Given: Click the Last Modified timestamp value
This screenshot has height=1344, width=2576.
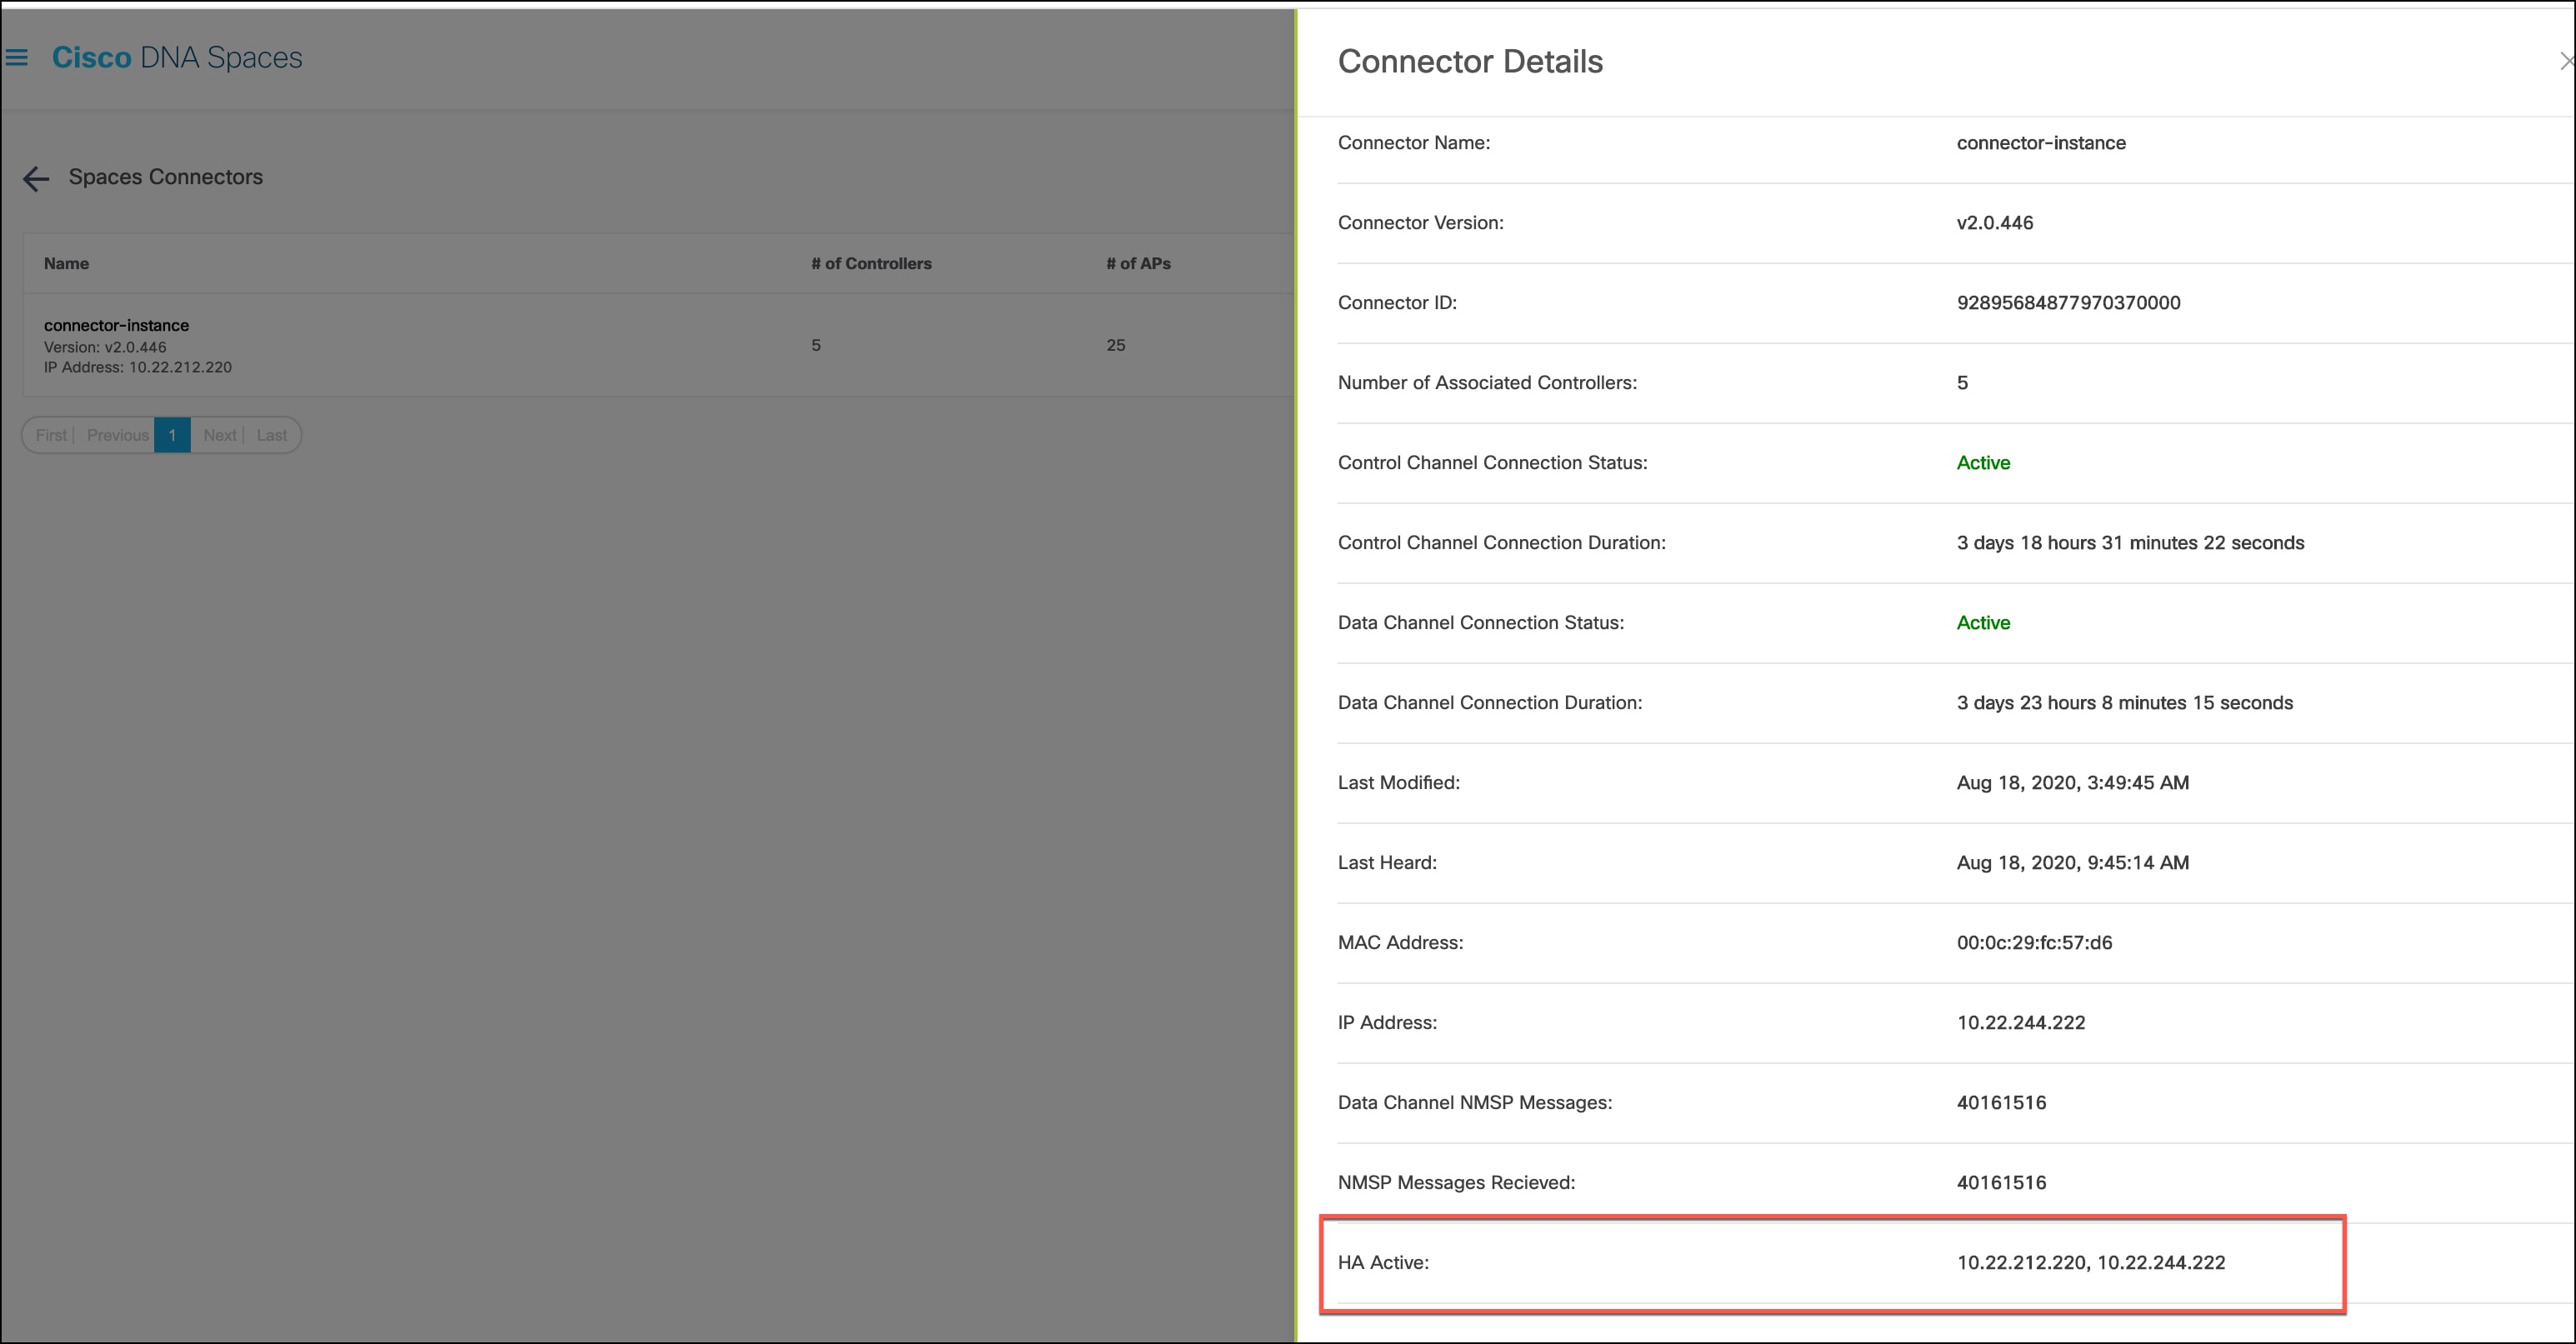Looking at the screenshot, I should coord(2073,783).
